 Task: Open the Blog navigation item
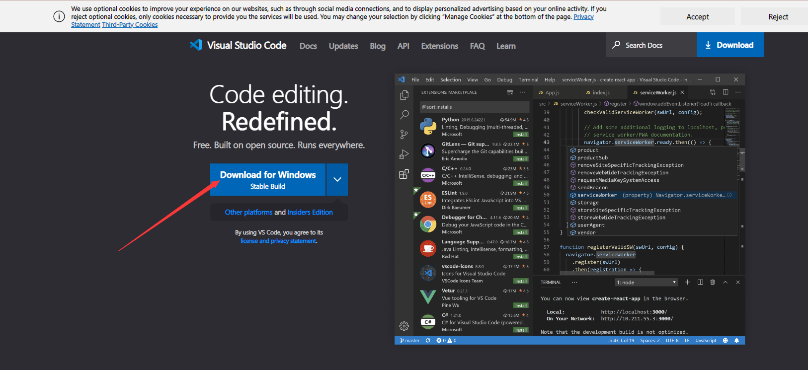point(378,46)
